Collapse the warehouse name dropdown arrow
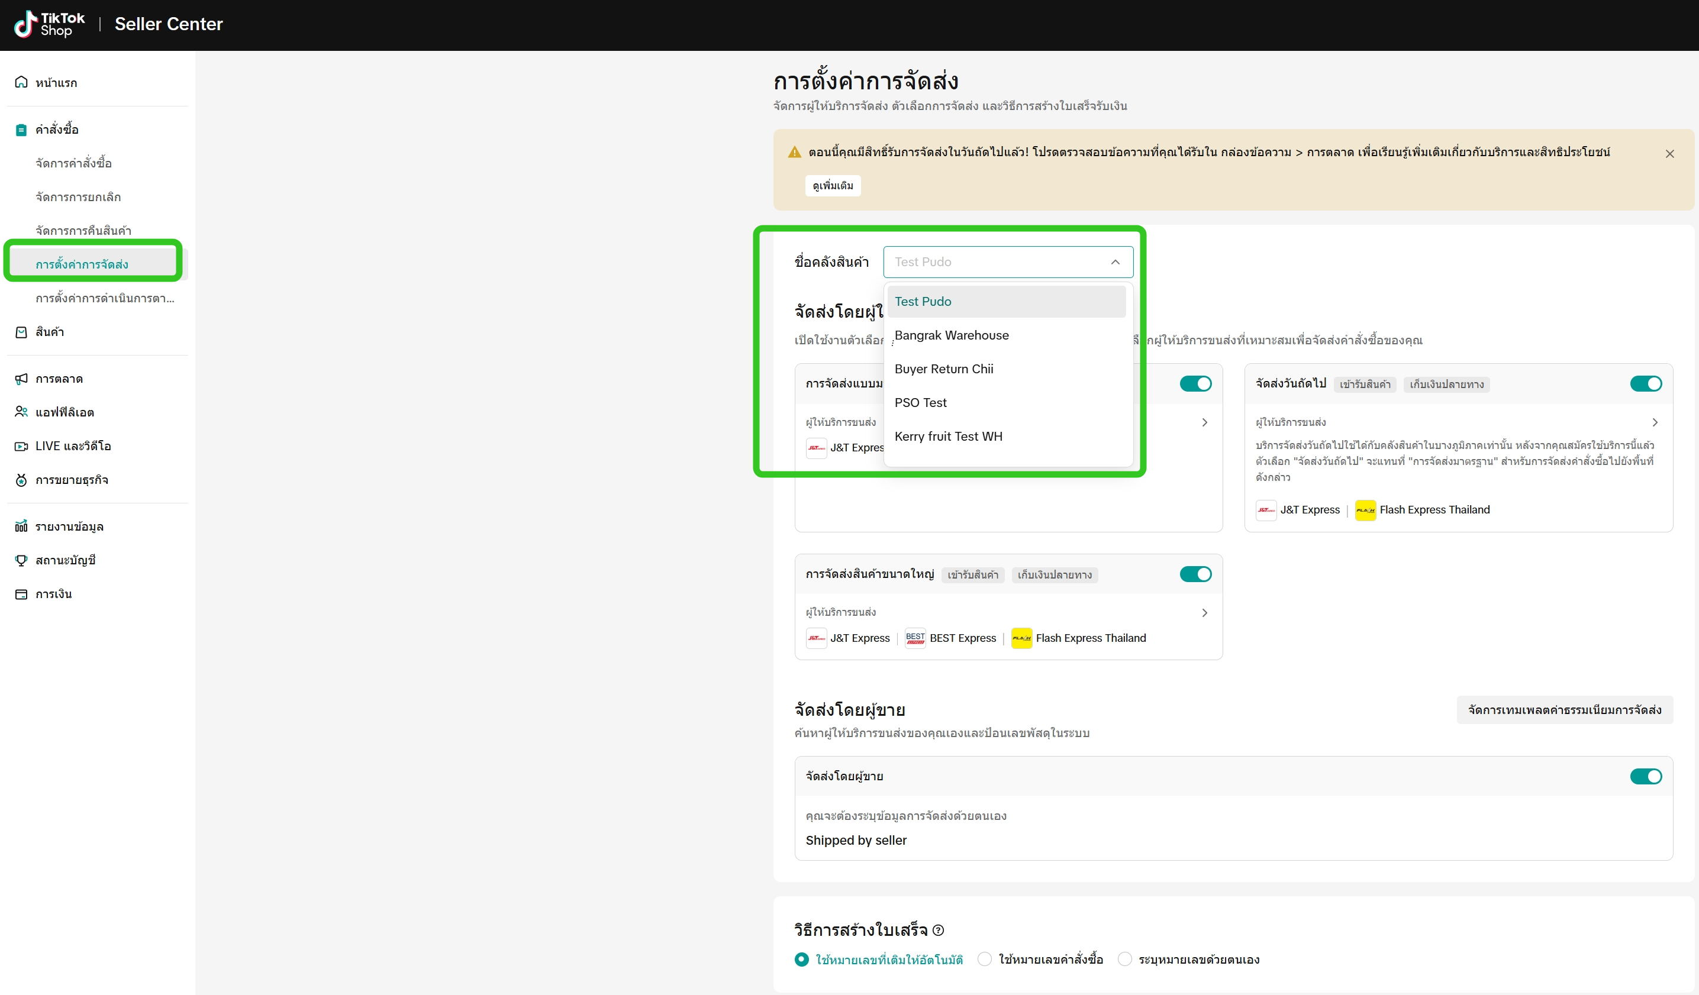The image size is (1699, 995). coord(1115,262)
